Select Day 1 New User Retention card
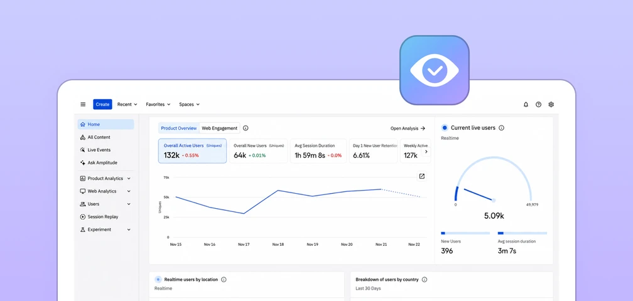The height and width of the screenshot is (301, 633). pos(374,151)
